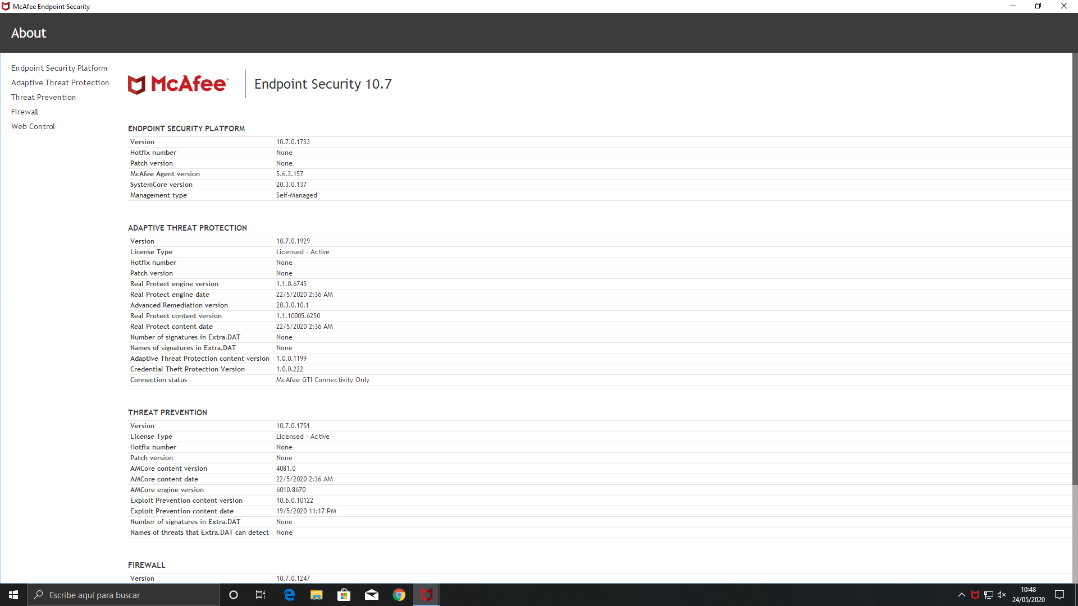Open Microsoft Edge from taskbar
This screenshot has height=606, width=1078.
pos(289,595)
